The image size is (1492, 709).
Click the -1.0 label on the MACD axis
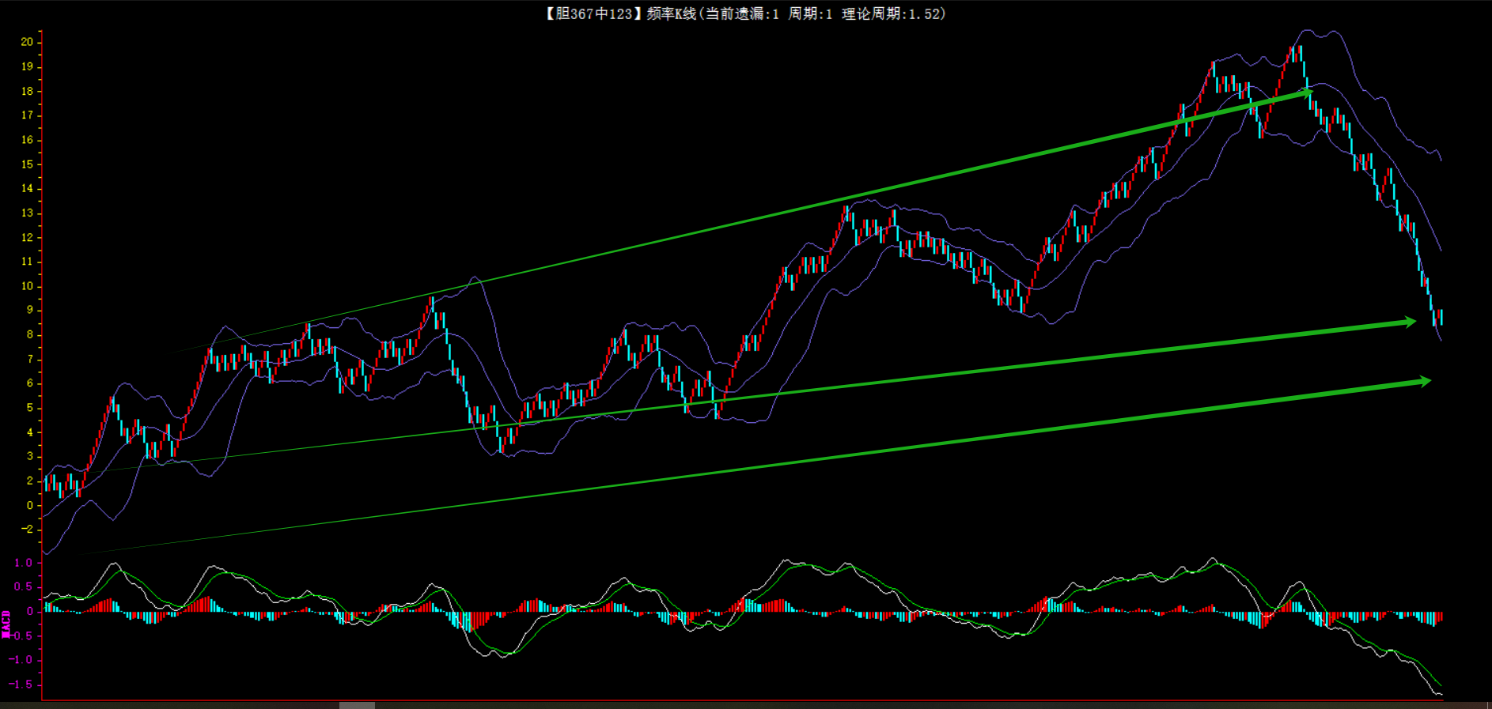[21, 660]
